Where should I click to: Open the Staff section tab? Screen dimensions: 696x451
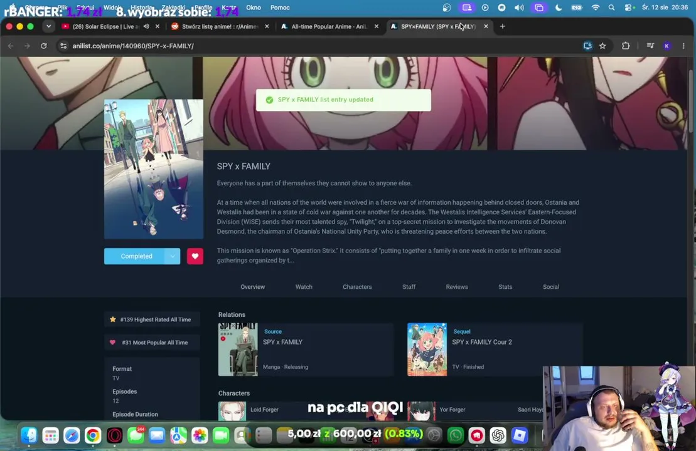[x=409, y=287]
